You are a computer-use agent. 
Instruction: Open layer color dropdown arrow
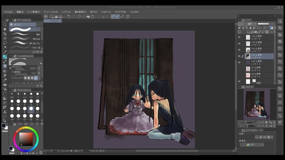point(274,28)
